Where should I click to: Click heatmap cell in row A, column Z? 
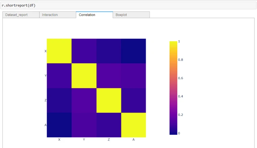[x=109, y=125]
